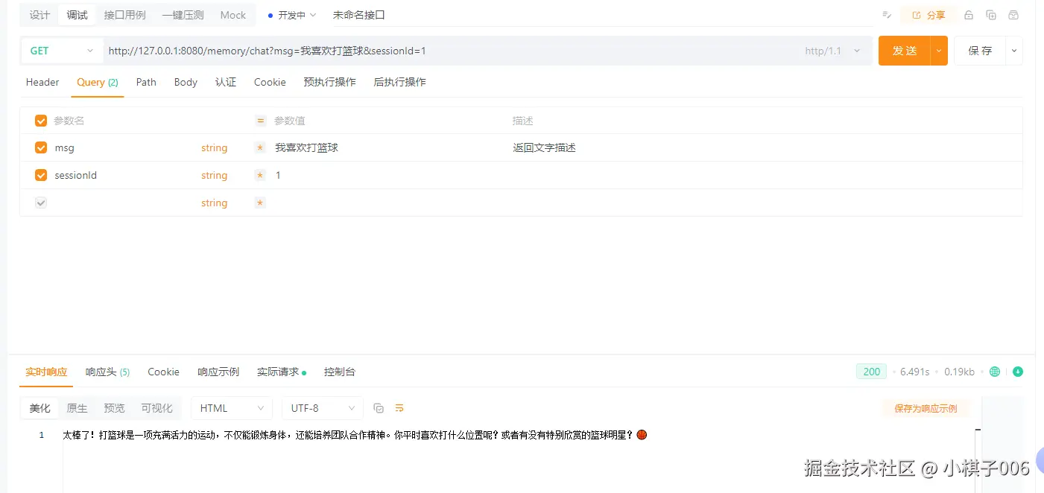The width and height of the screenshot is (1044, 493).
Task: Change the string type for sessionId
Action: click(214, 175)
